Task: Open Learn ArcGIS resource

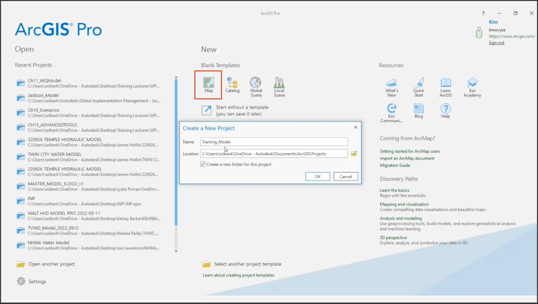Action: point(445,87)
